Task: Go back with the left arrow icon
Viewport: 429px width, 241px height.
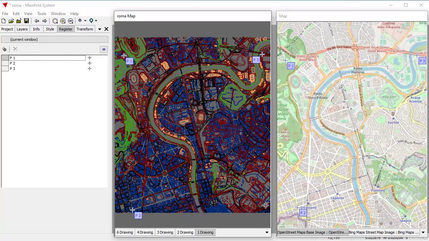Action: [37, 21]
